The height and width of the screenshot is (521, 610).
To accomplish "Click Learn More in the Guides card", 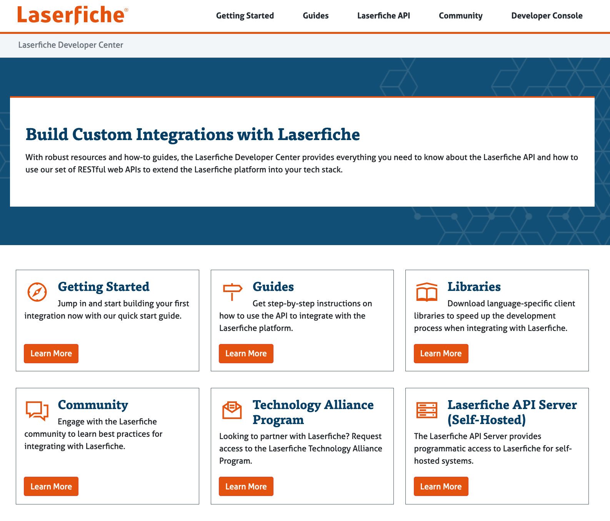I will pyautogui.click(x=246, y=354).
